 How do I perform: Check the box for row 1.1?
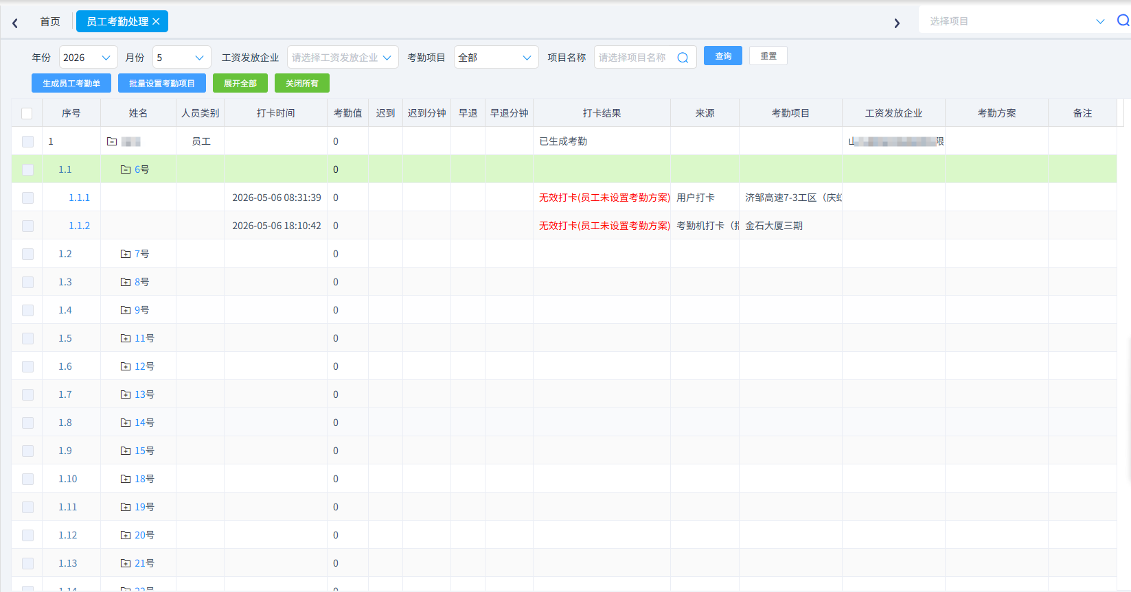tap(27, 169)
